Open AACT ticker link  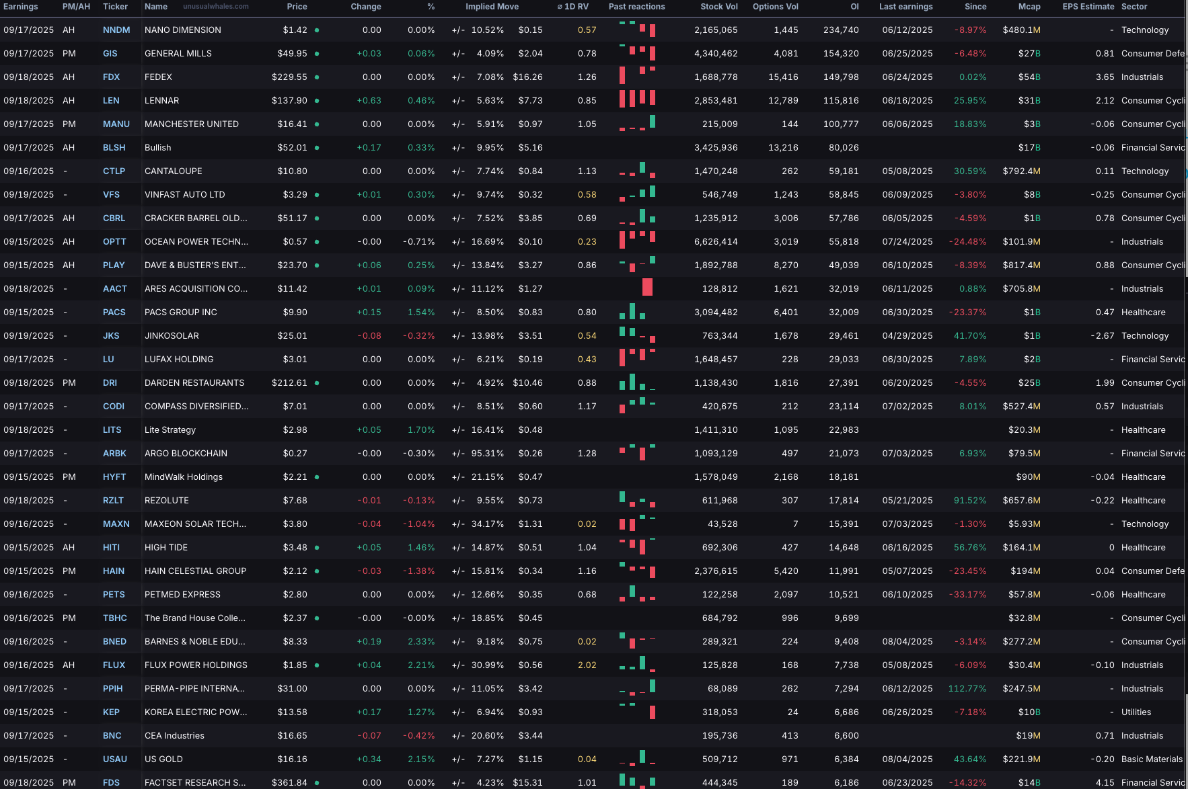[x=115, y=289]
